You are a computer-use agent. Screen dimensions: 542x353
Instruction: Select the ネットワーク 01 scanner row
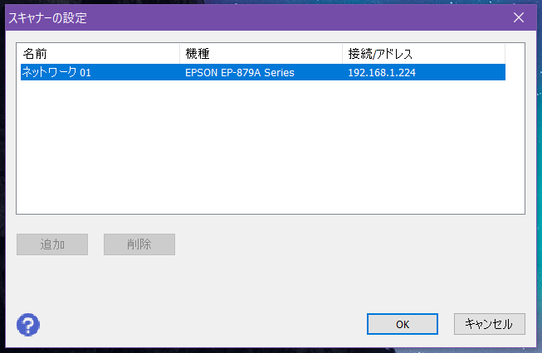click(263, 72)
